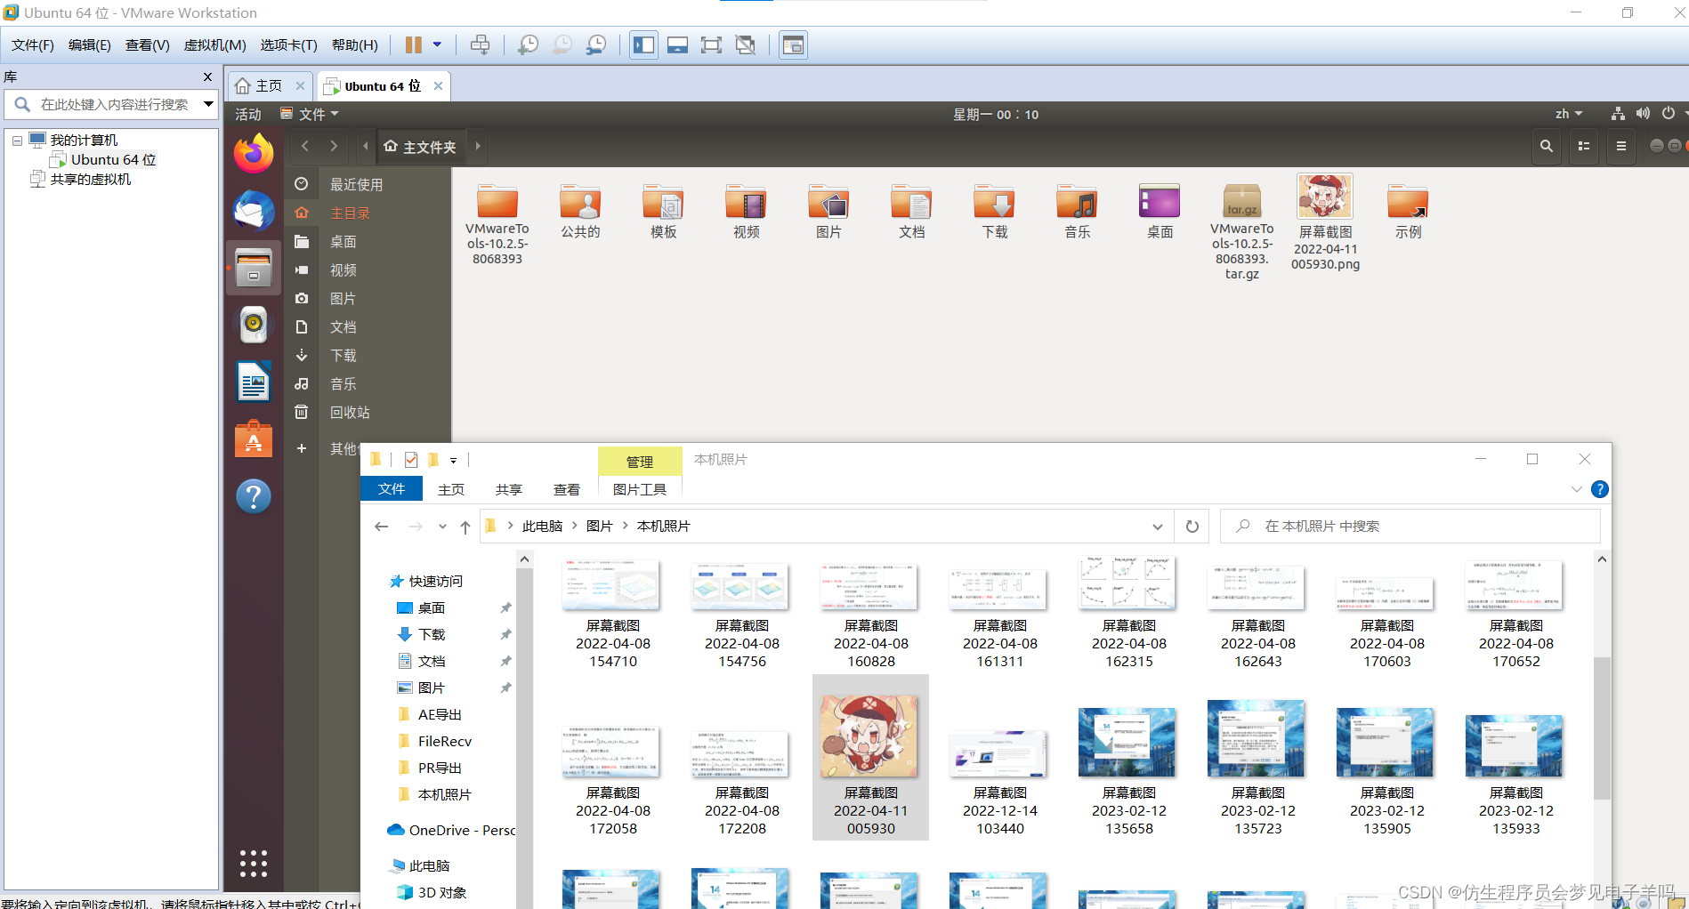Enter full screen mode via VMware toolbar

click(711, 44)
